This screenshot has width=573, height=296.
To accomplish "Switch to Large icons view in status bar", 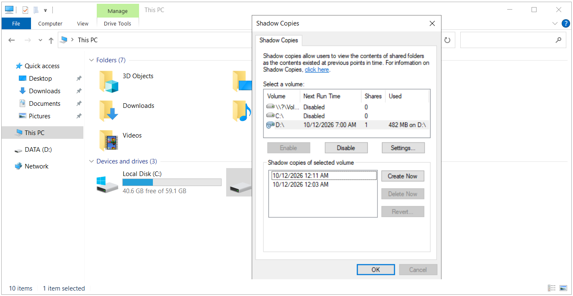I will pos(564,288).
